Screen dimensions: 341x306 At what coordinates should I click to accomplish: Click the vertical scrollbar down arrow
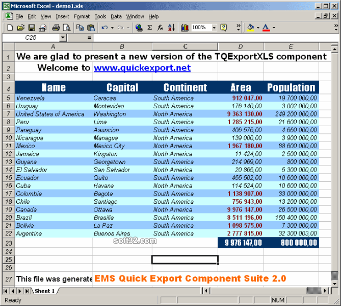335,284
